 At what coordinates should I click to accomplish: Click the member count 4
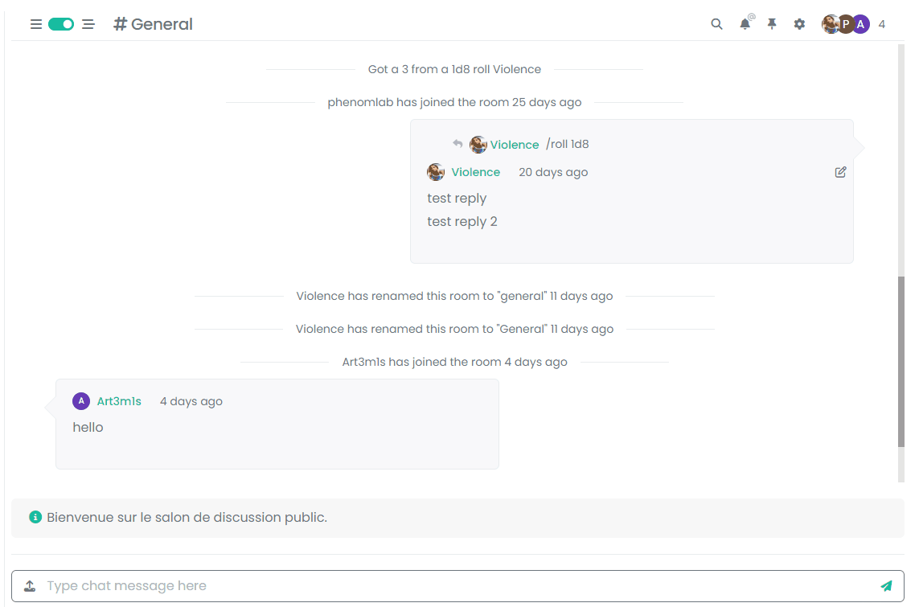(882, 24)
